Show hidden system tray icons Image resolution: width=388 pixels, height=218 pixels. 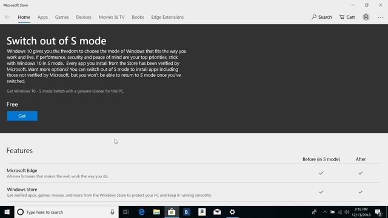(x=325, y=212)
